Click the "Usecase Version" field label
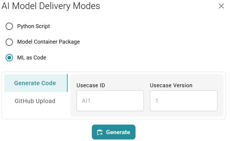 171,85
